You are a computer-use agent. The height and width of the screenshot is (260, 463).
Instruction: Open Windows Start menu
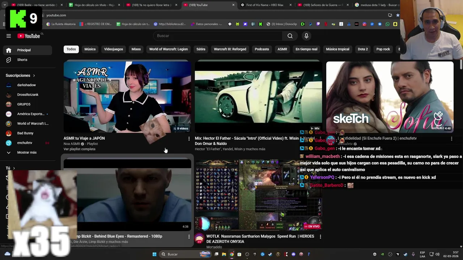(154, 254)
